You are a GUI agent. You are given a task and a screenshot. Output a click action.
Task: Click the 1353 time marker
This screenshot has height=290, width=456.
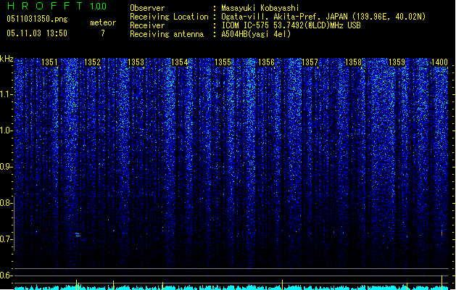[136, 62]
